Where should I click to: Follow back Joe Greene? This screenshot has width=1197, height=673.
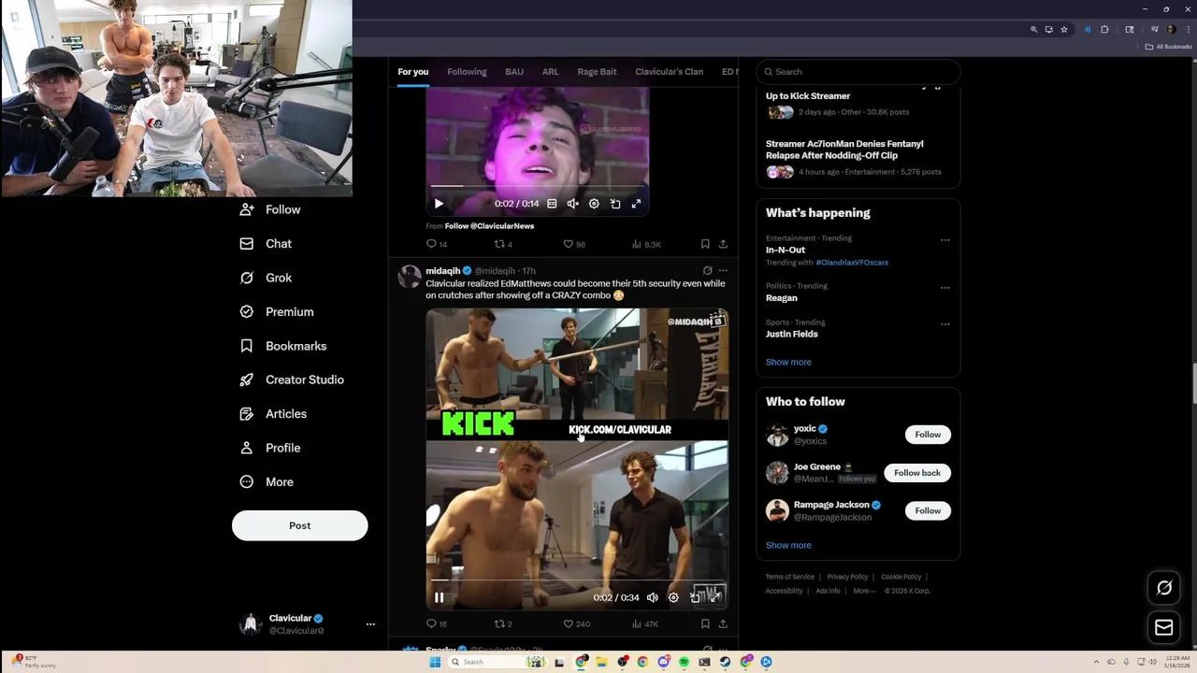click(x=917, y=473)
